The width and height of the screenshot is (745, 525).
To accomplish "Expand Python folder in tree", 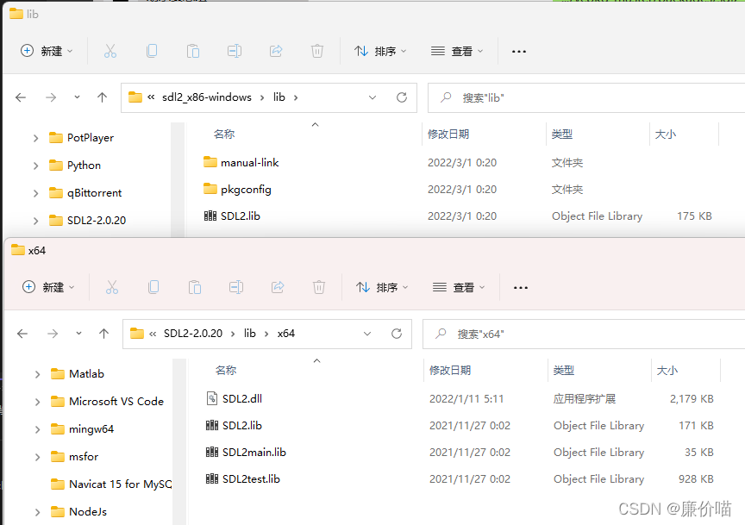I will [x=36, y=166].
